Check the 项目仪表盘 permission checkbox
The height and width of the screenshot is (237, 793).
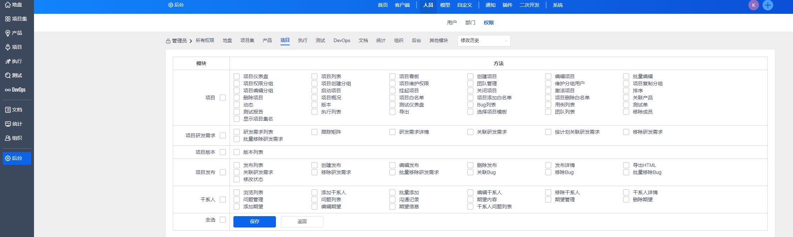237,76
